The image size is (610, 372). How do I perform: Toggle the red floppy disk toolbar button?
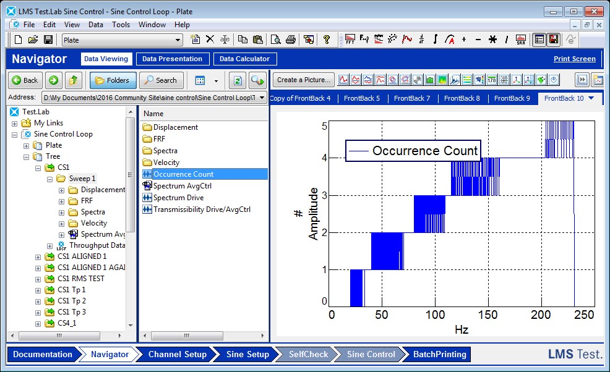(x=554, y=40)
